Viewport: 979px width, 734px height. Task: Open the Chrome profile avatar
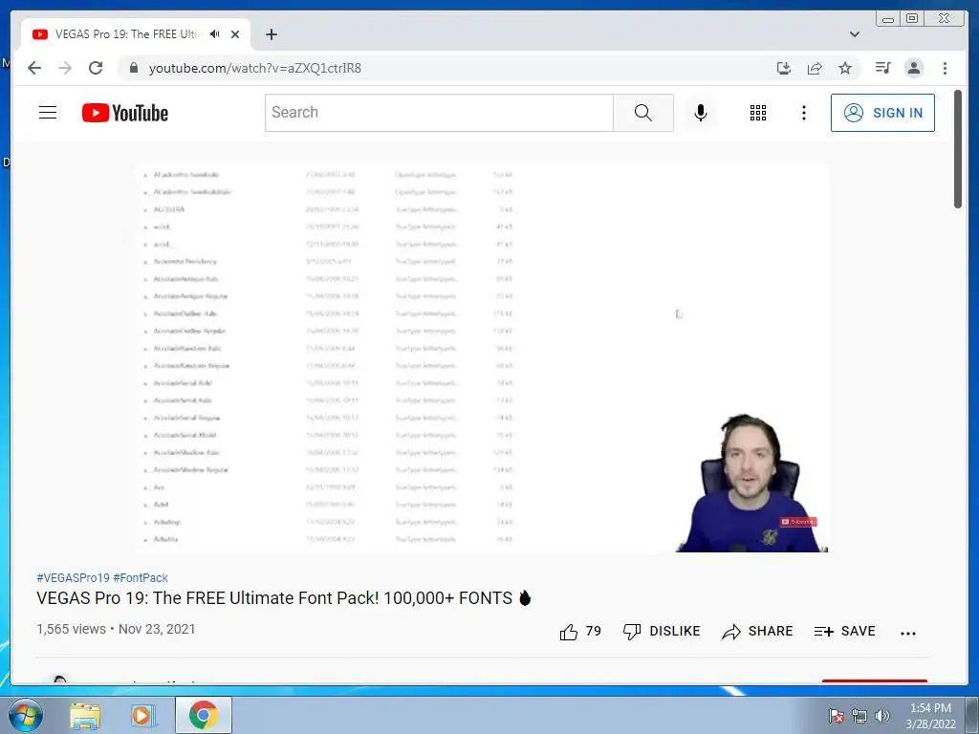coord(913,68)
